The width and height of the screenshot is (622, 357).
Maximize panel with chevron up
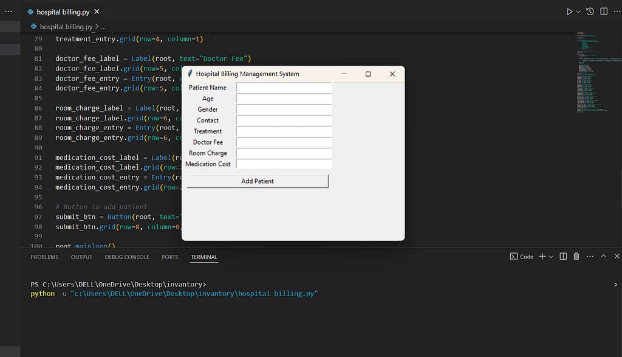pyautogui.click(x=603, y=256)
